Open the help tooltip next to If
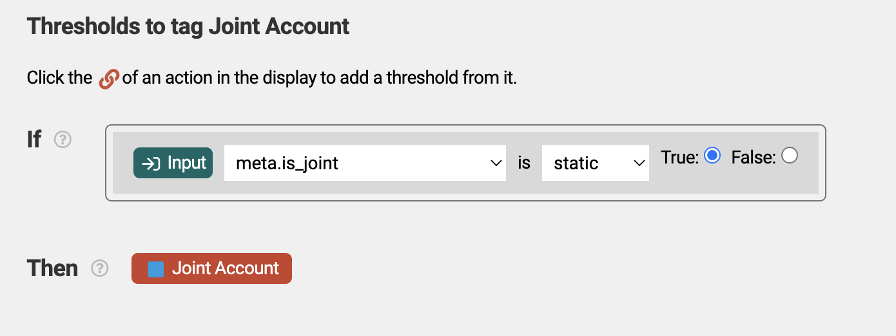This screenshot has height=336, width=896. [63, 139]
